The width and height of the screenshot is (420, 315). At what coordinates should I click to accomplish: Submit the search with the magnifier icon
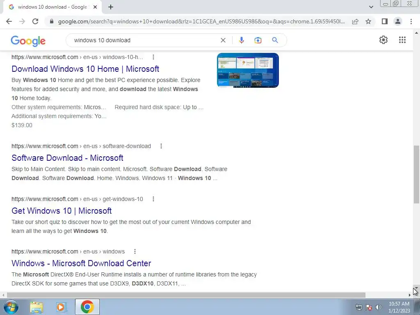tap(275, 40)
